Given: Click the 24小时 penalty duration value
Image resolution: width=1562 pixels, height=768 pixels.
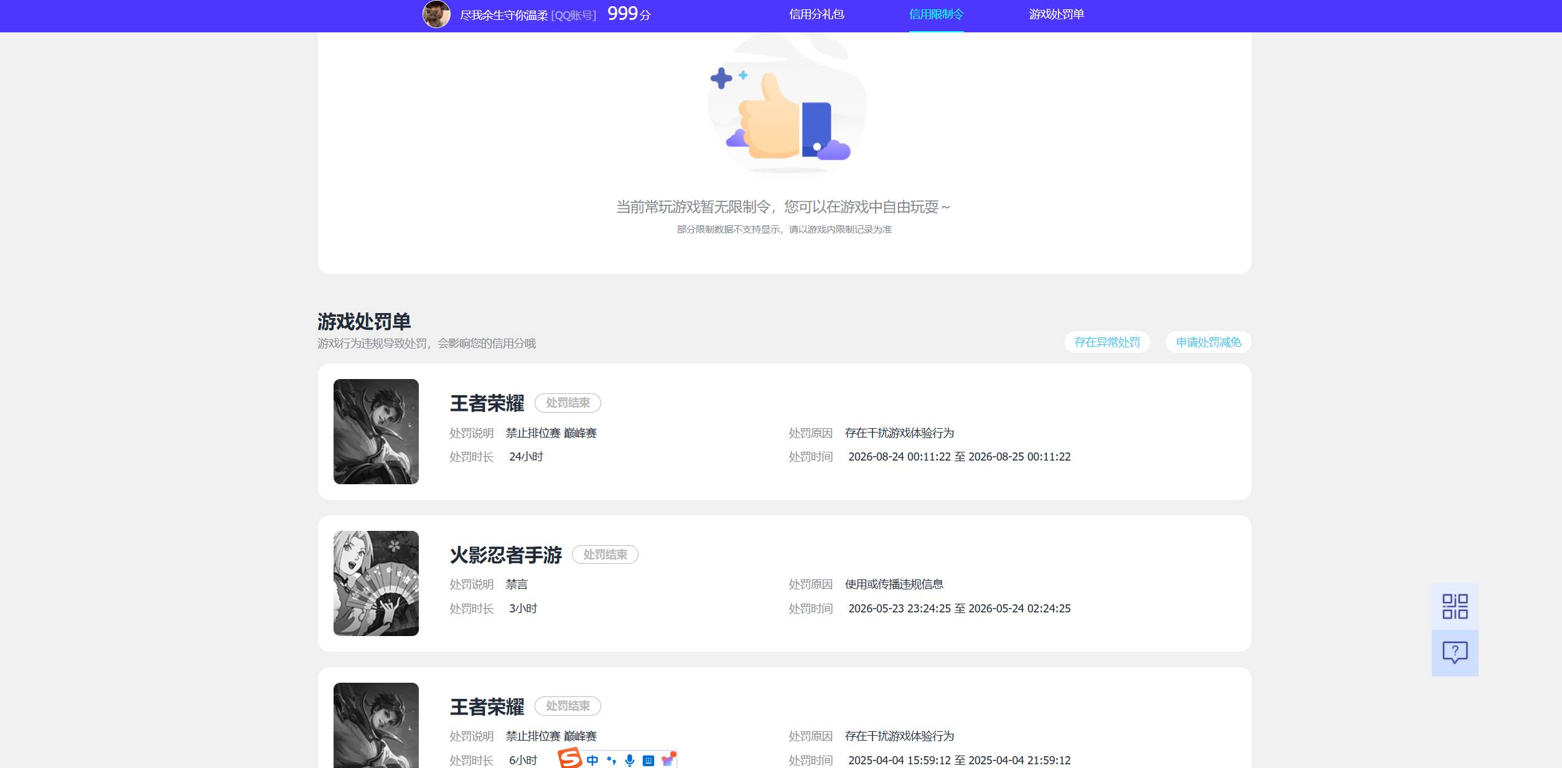Looking at the screenshot, I should click(x=526, y=457).
